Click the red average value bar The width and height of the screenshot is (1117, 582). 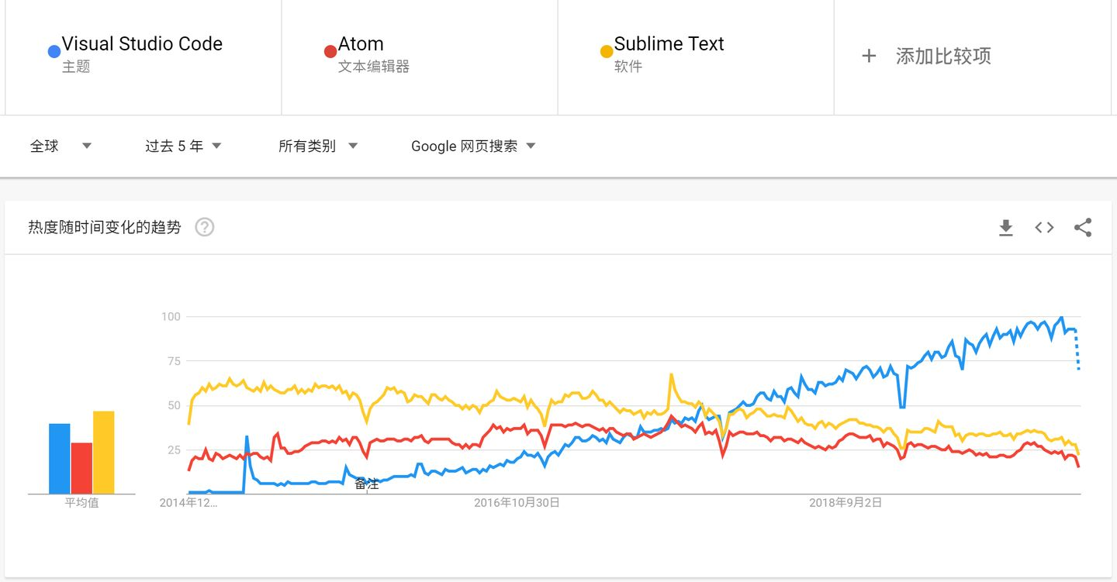coord(81,468)
